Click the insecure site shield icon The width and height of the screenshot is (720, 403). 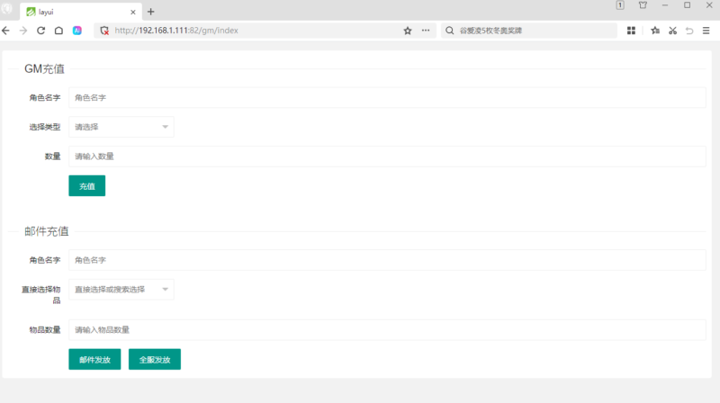click(104, 31)
